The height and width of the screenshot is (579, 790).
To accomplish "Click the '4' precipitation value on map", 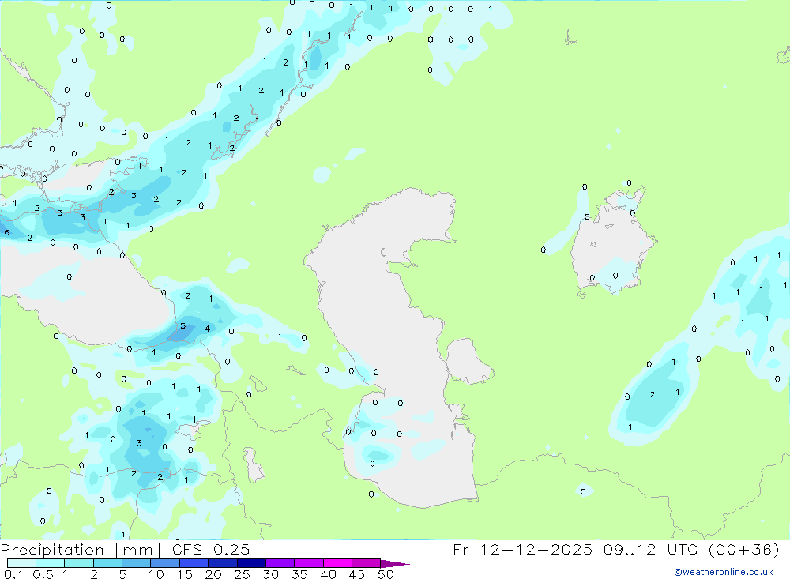I will click(x=207, y=329).
